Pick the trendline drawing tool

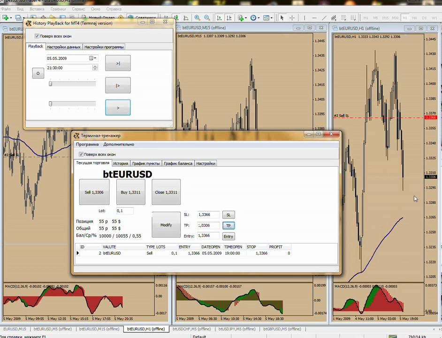tap(324, 18)
